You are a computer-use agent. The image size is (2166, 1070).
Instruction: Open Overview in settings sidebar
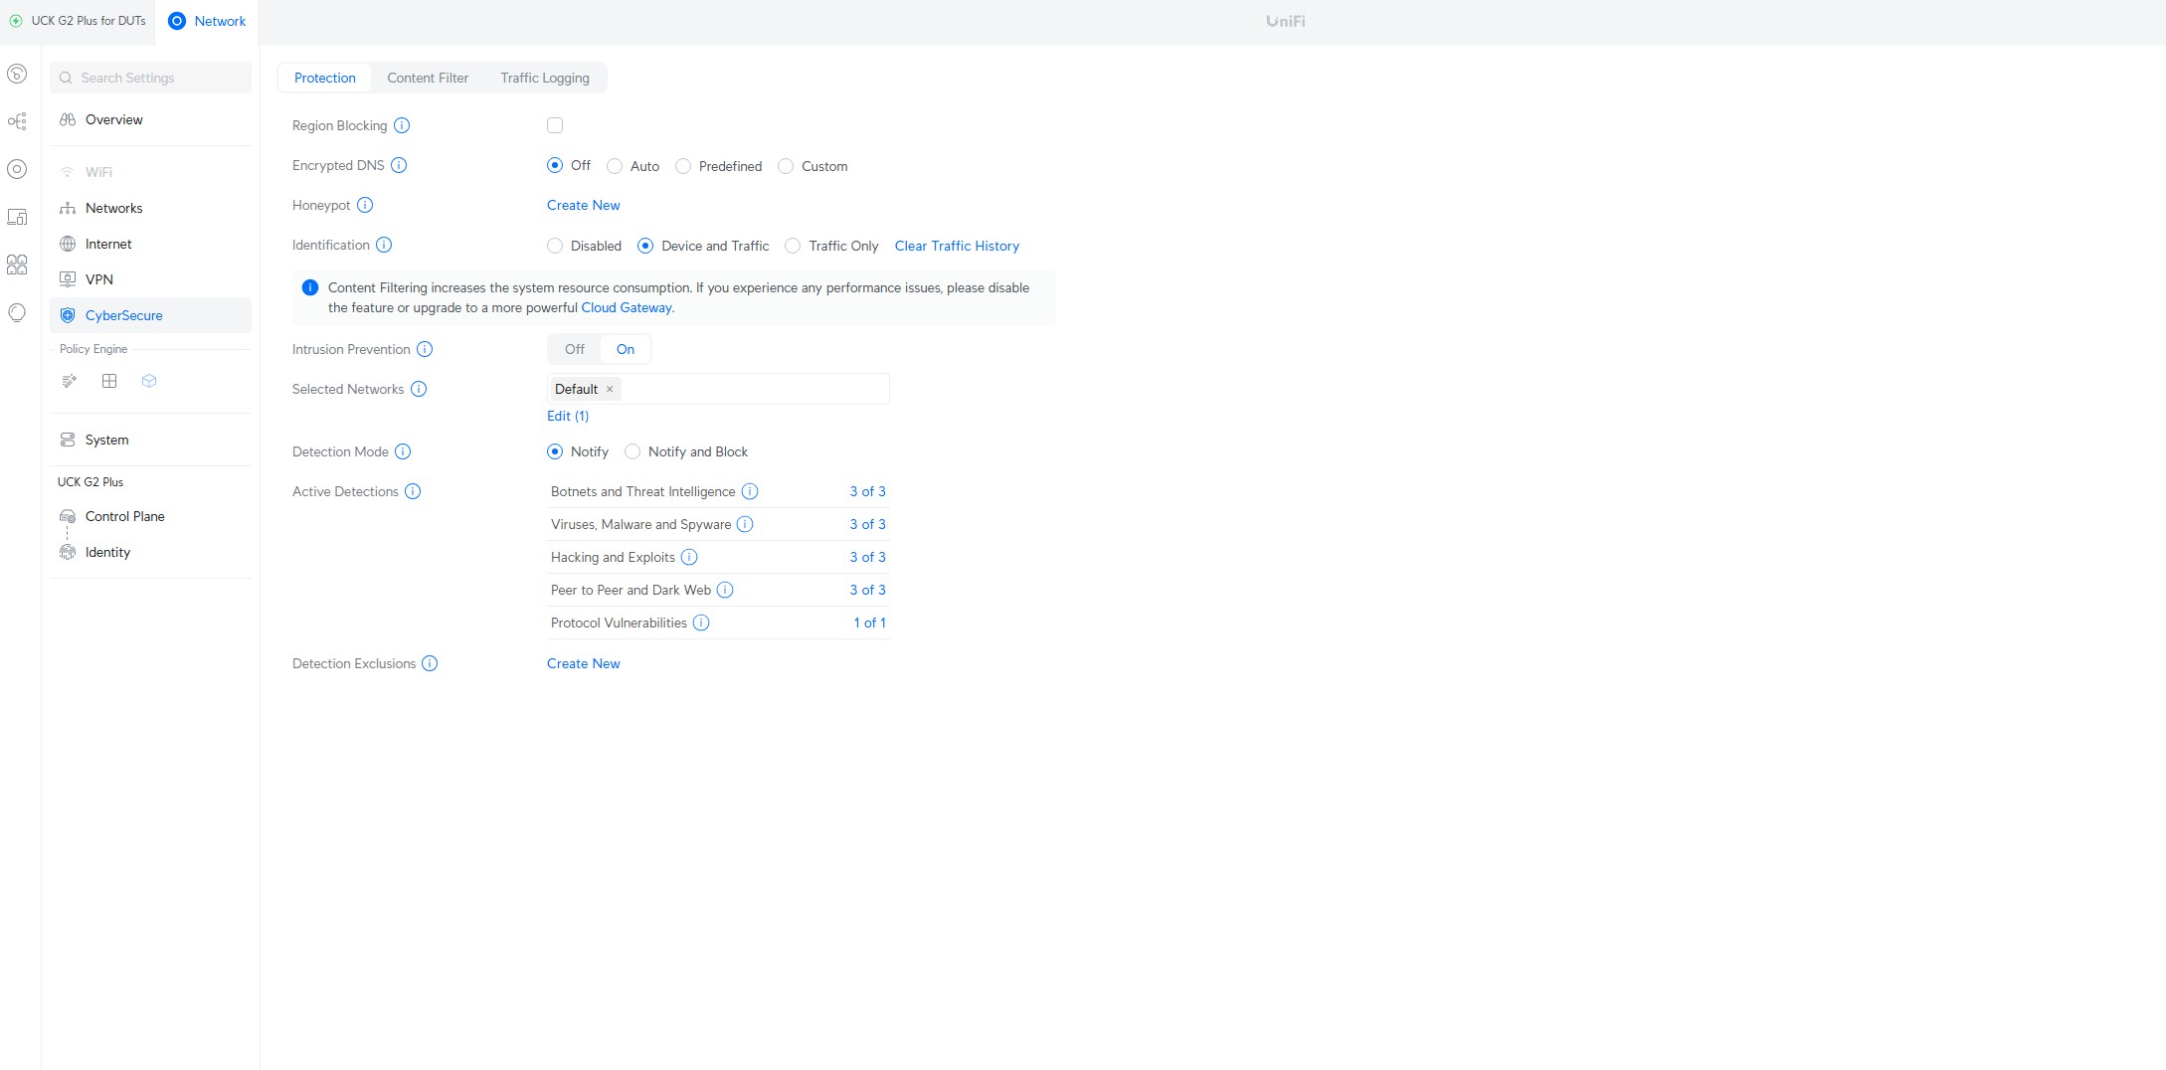150,119
